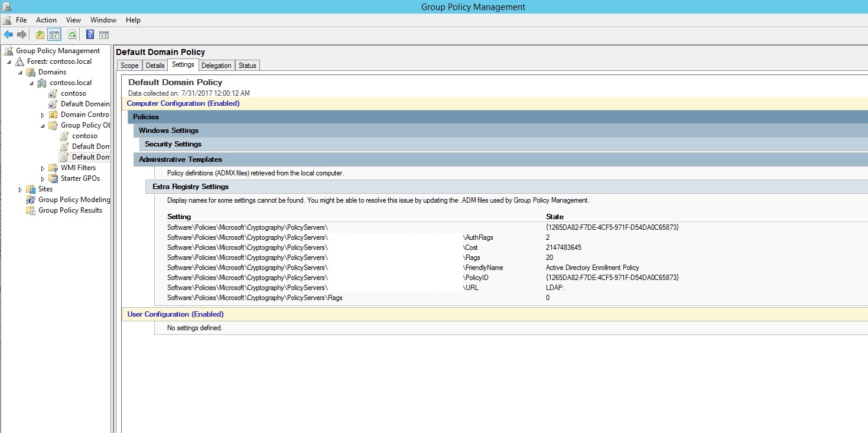Click the Forward arrow toolbar icon
Viewport: 868px width, 433px height.
[22, 34]
